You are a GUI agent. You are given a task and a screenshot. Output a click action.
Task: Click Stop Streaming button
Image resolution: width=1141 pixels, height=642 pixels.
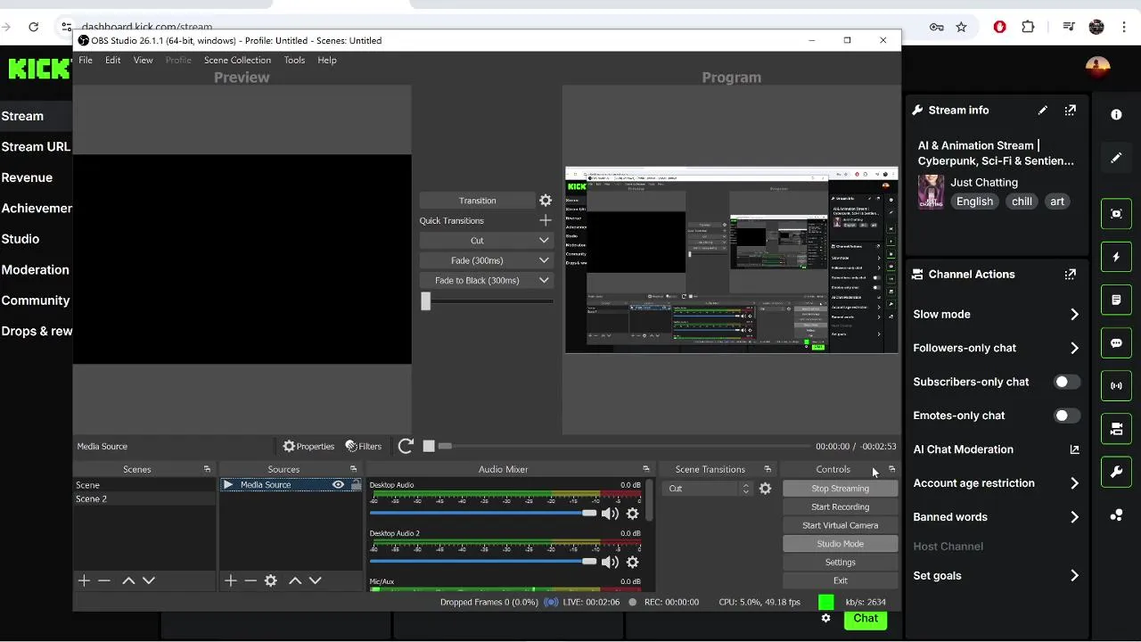click(840, 489)
